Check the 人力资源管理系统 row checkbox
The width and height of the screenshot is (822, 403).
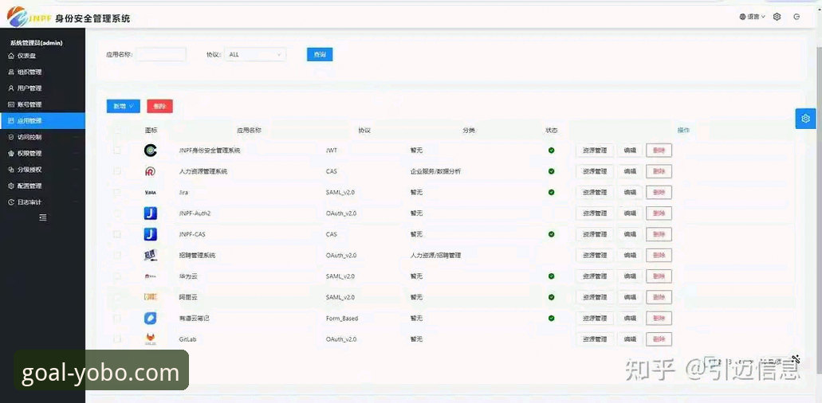(x=117, y=171)
